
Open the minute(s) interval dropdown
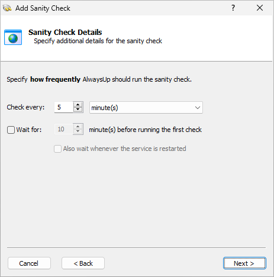pos(146,108)
